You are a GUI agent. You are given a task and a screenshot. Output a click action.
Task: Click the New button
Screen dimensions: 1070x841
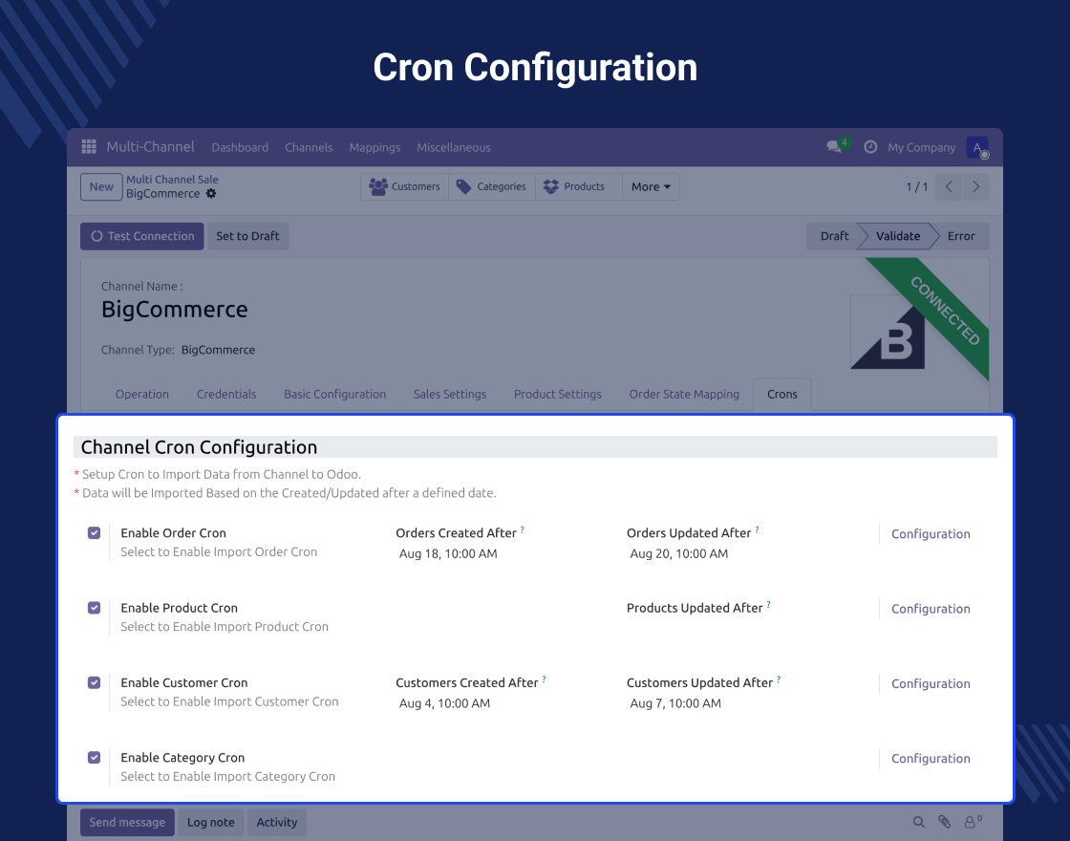click(101, 187)
